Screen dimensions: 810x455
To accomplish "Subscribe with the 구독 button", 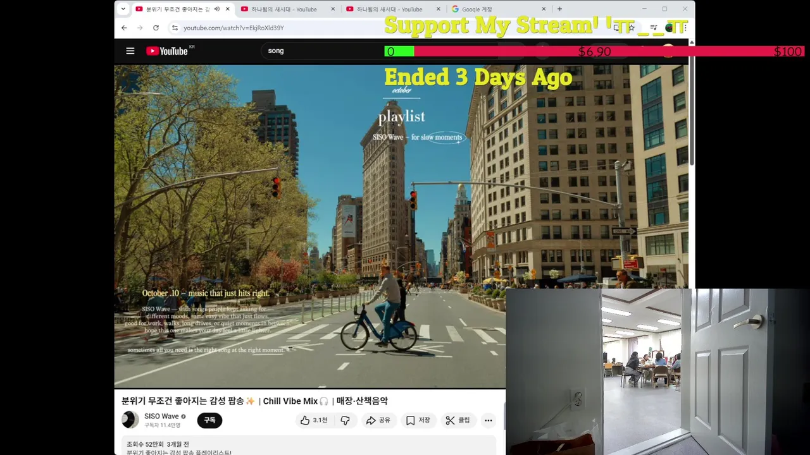I will tap(209, 420).
